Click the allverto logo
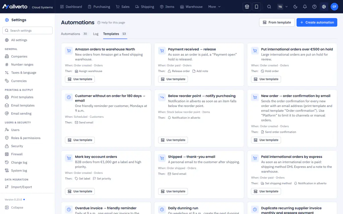The image size is (343, 214). click(15, 7)
